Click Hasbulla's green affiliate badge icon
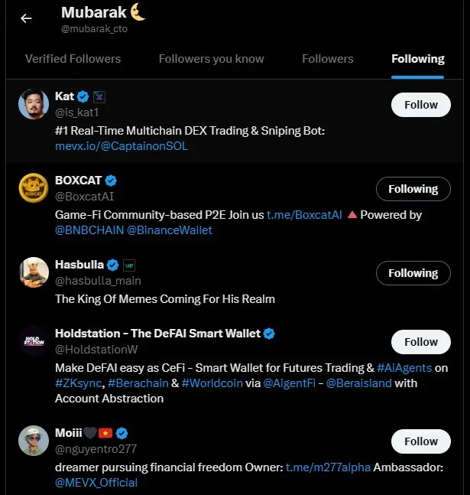This screenshot has height=495, width=470. [x=129, y=265]
